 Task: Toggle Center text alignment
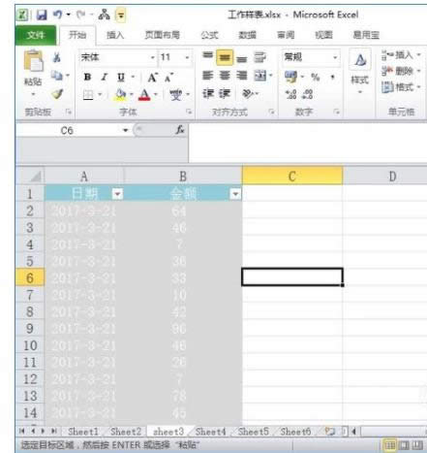pyautogui.click(x=225, y=76)
